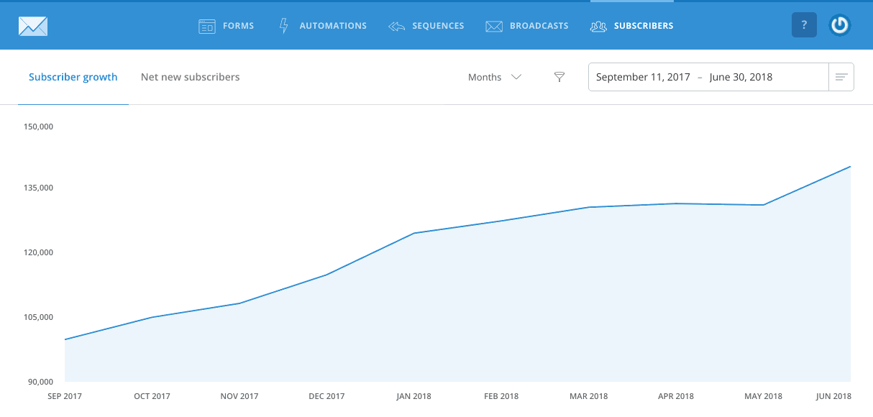Select the September 11, 2017 start date
This screenshot has width=873, height=417.
643,77
